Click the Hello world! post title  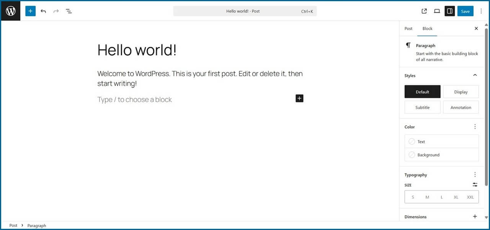pyautogui.click(x=137, y=50)
